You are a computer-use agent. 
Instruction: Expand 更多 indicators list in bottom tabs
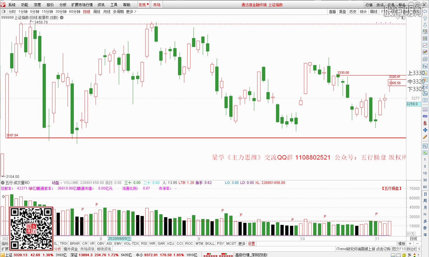click(242, 244)
